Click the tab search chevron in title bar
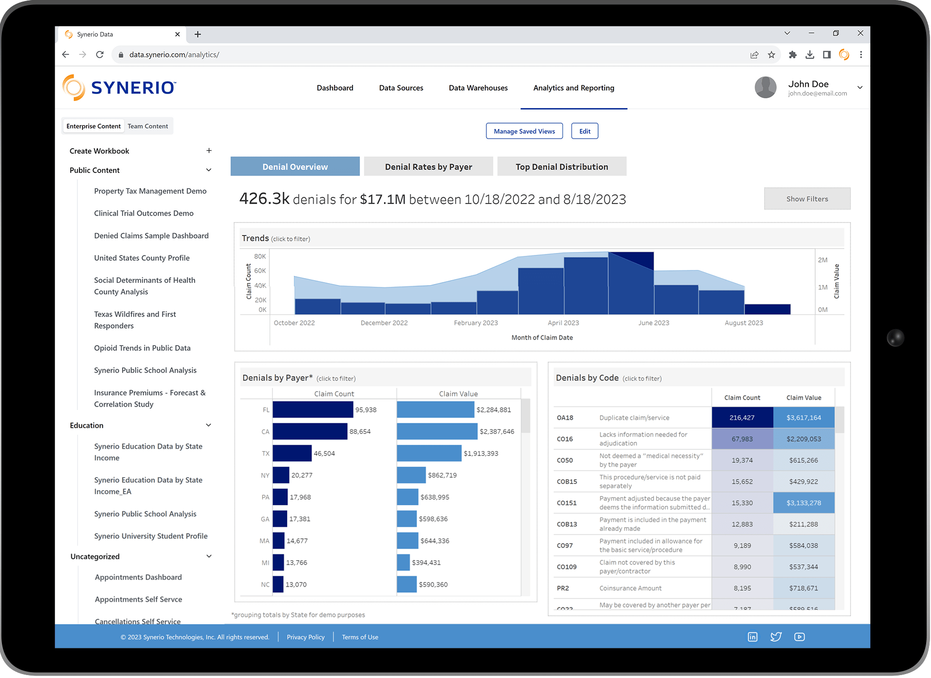The height and width of the screenshot is (678, 931). click(x=787, y=33)
